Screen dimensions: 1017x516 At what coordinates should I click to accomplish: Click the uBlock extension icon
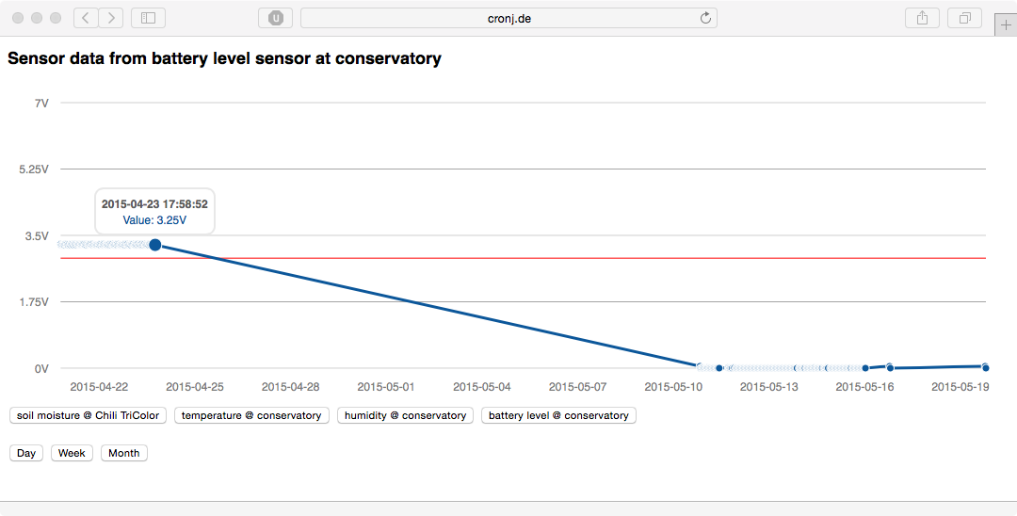click(276, 18)
